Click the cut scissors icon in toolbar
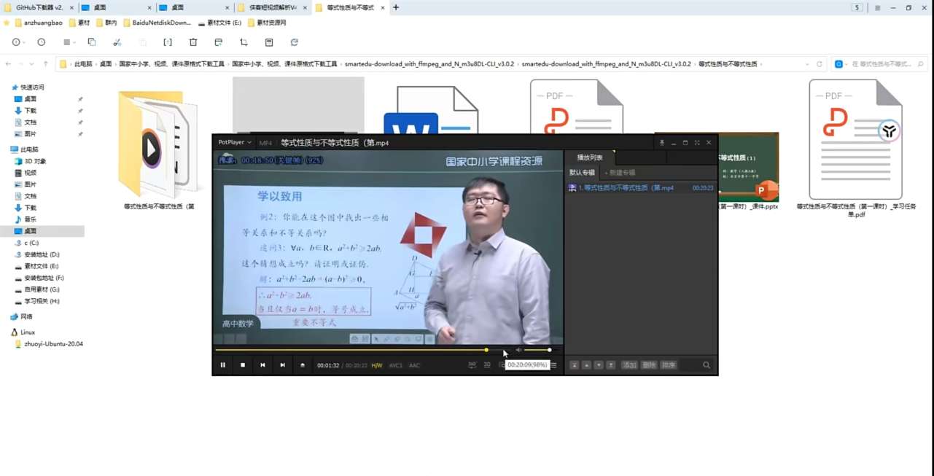 (117, 42)
